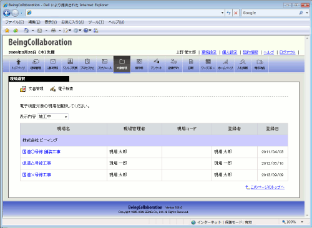Open the 契約情報 link

click(250, 52)
